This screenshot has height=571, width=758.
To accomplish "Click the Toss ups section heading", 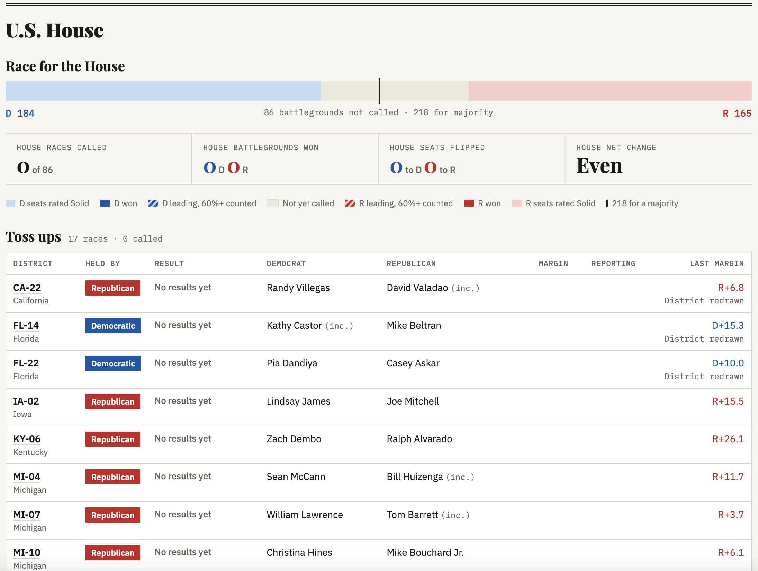I will click(x=33, y=237).
